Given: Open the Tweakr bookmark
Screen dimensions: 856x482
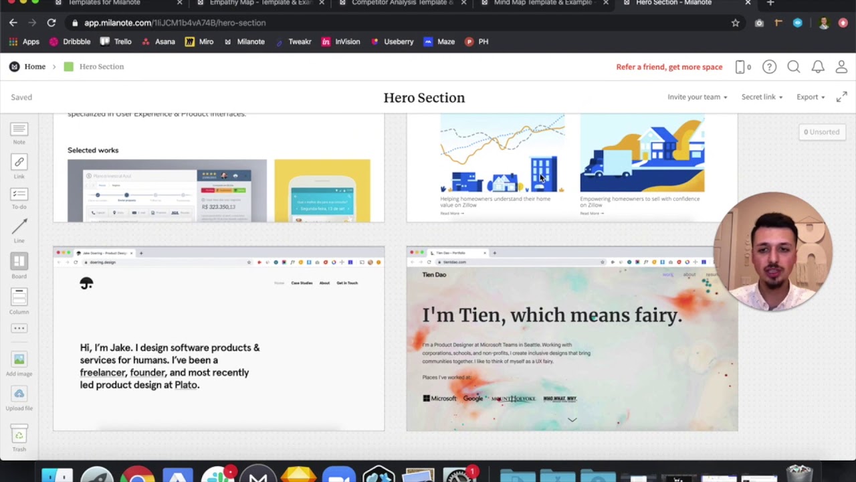Looking at the screenshot, I should click(292, 42).
